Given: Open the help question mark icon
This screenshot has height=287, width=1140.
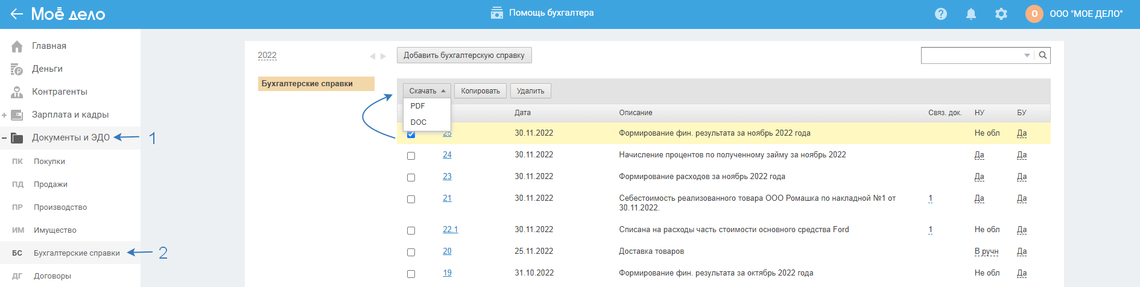Looking at the screenshot, I should tap(940, 14).
